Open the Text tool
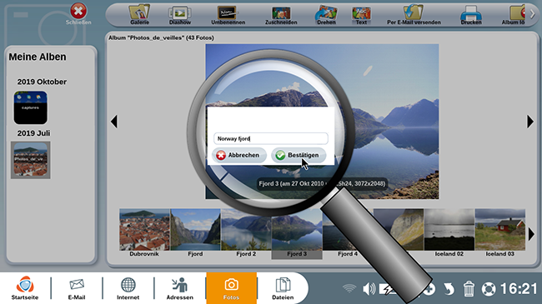Screen dimensions: 542x304 pyautogui.click(x=361, y=14)
